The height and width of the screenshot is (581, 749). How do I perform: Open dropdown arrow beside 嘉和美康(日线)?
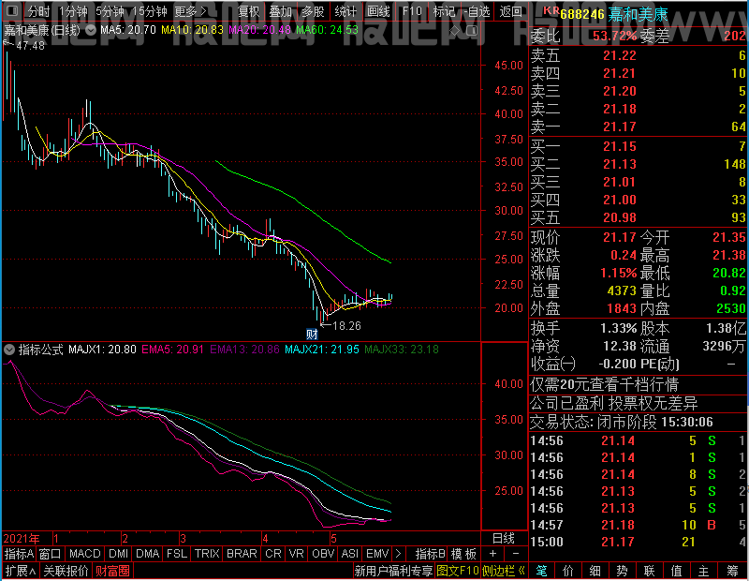[x=90, y=30]
